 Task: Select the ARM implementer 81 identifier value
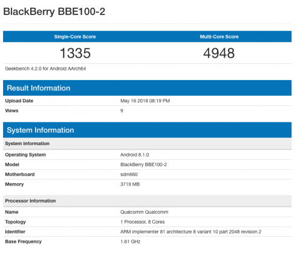click(190, 232)
